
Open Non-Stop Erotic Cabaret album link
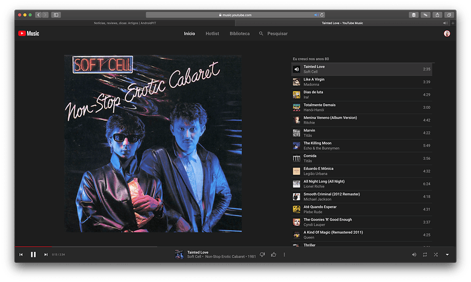tap(225, 257)
